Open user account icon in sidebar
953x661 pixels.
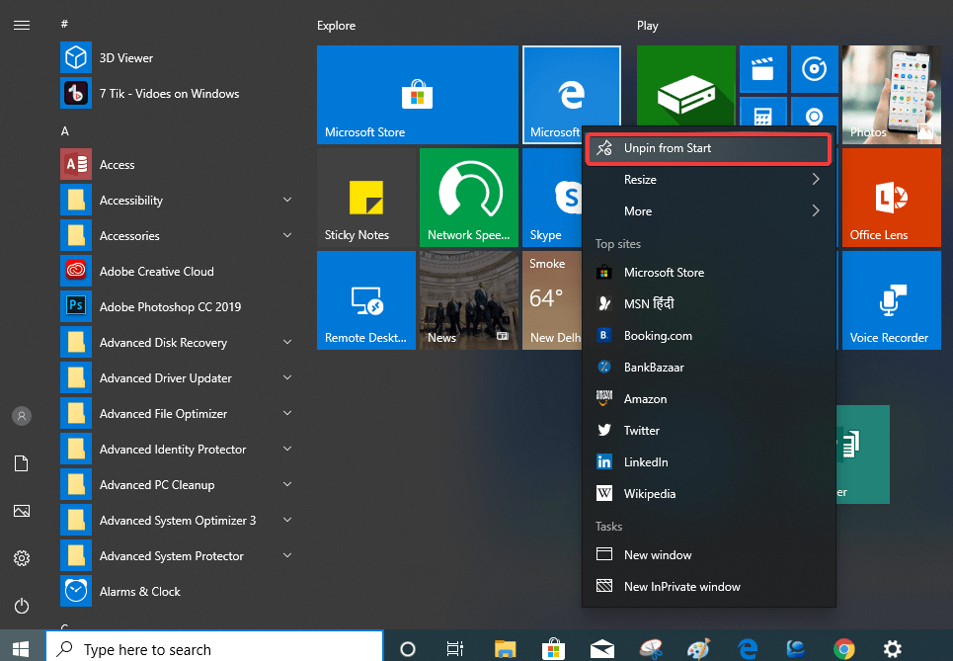click(22, 416)
